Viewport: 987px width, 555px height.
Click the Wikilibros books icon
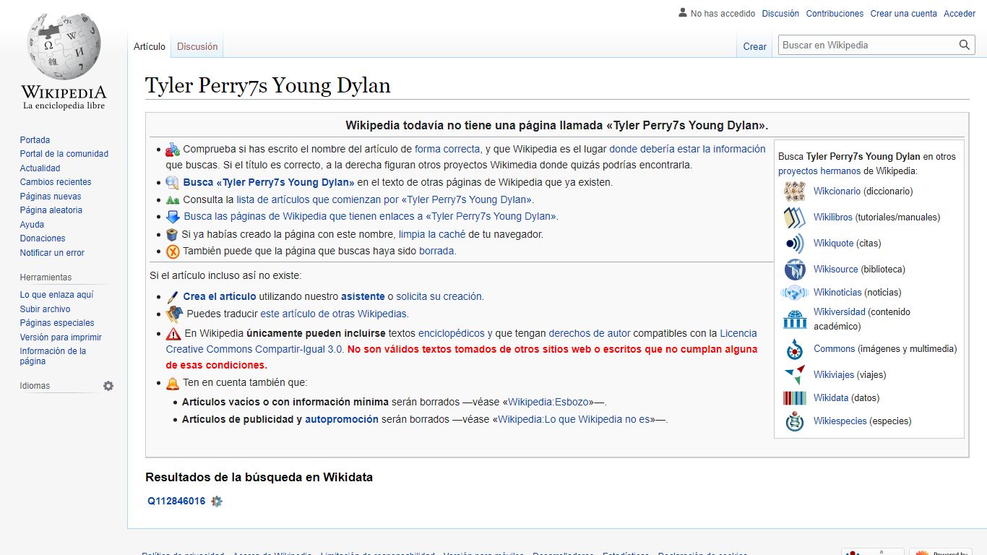795,218
